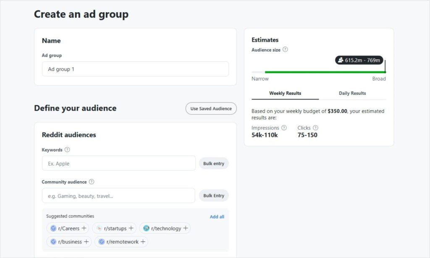This screenshot has height=258, width=430.
Task: Click the plus icon on r/startups
Action: click(131, 228)
